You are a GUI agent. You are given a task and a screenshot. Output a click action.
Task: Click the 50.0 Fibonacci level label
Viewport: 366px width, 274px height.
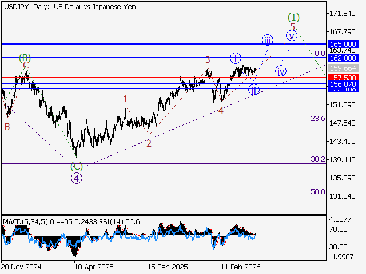pos(317,192)
